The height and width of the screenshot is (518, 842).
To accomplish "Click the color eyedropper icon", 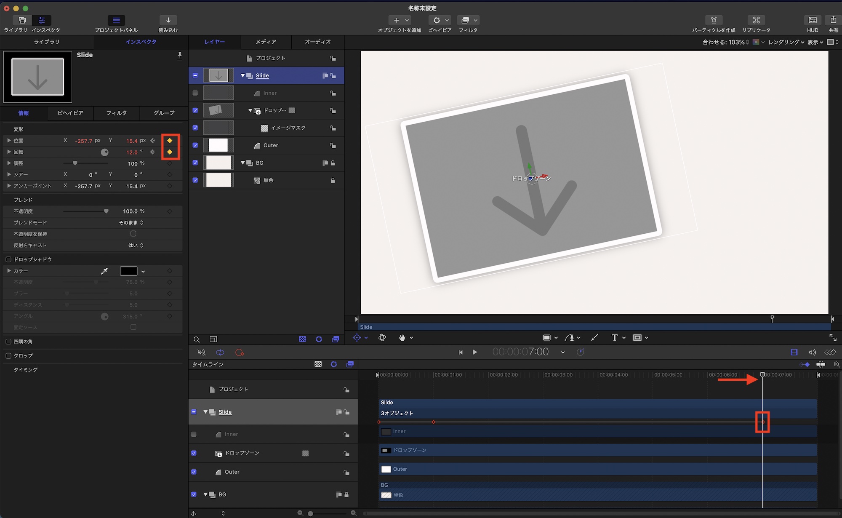I will click(x=104, y=271).
